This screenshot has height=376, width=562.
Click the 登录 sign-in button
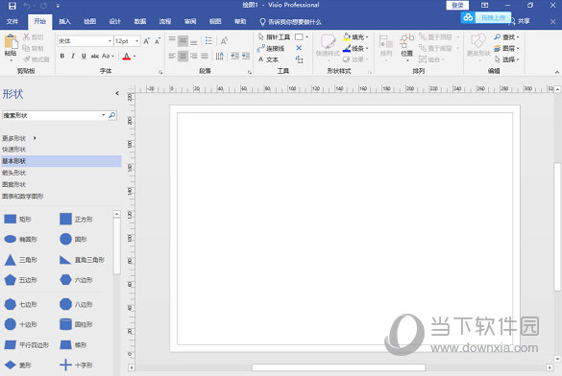tap(457, 6)
